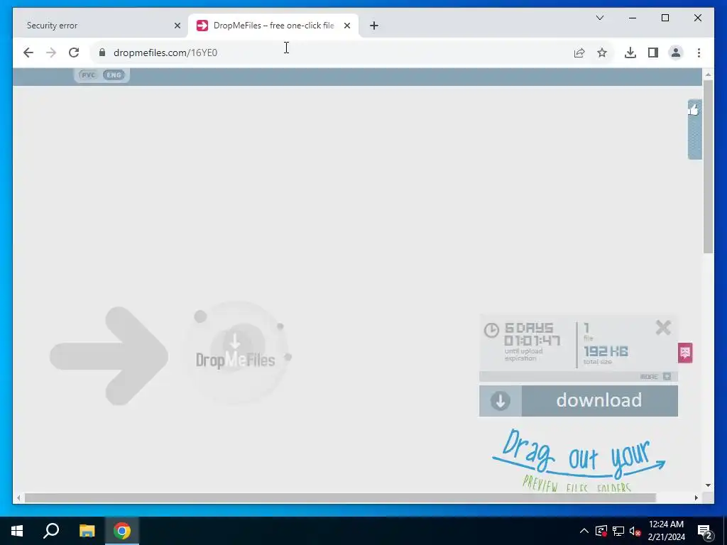The height and width of the screenshot is (545, 727).
Task: Click the browser forward arrow
Action: coord(51,53)
